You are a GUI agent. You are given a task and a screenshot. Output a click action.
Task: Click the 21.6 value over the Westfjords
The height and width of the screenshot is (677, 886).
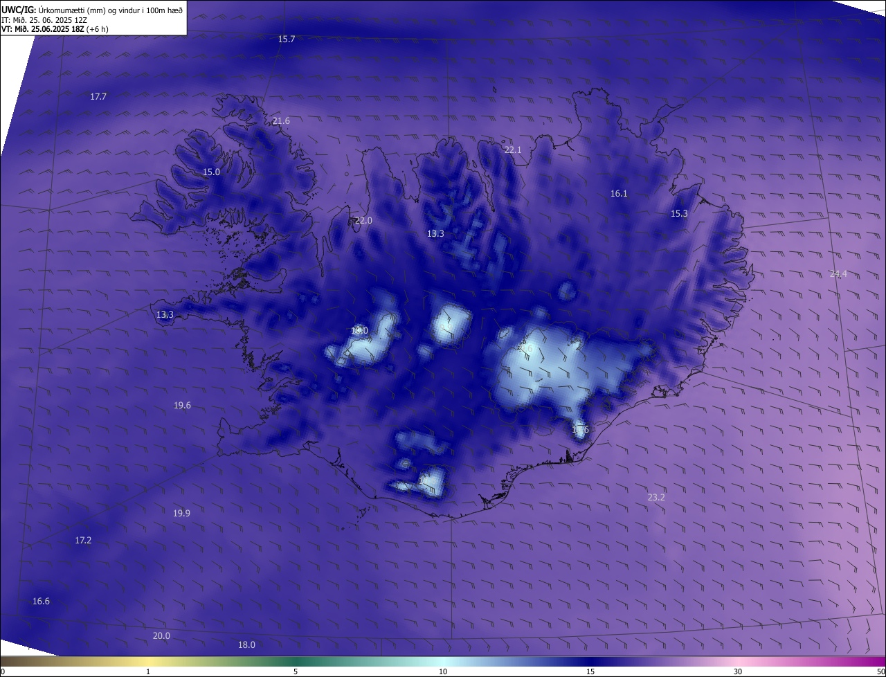(281, 121)
